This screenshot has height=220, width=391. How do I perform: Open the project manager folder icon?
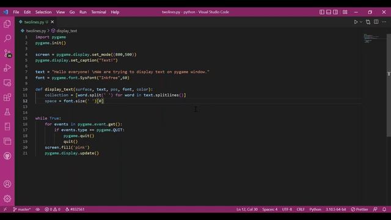click(x=7, y=141)
